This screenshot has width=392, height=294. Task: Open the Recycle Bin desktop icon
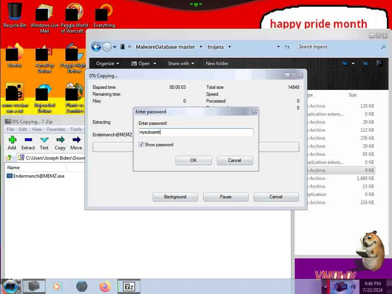point(15,15)
